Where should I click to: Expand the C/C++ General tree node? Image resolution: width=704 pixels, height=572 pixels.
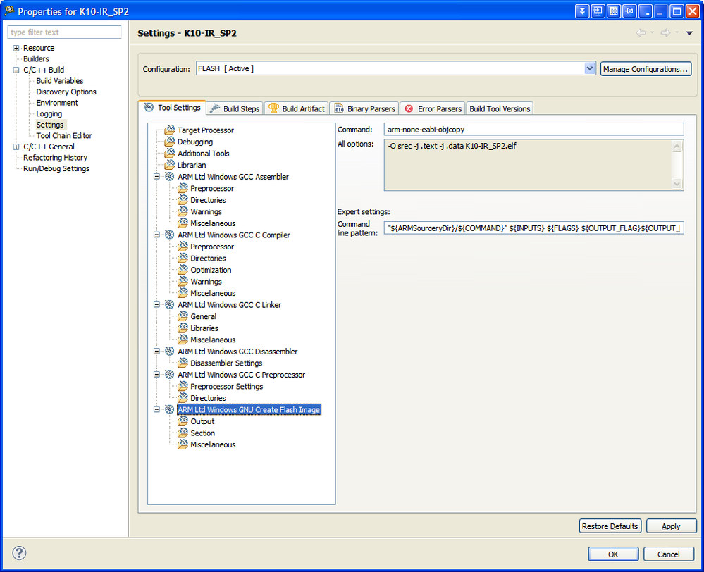tap(16, 147)
